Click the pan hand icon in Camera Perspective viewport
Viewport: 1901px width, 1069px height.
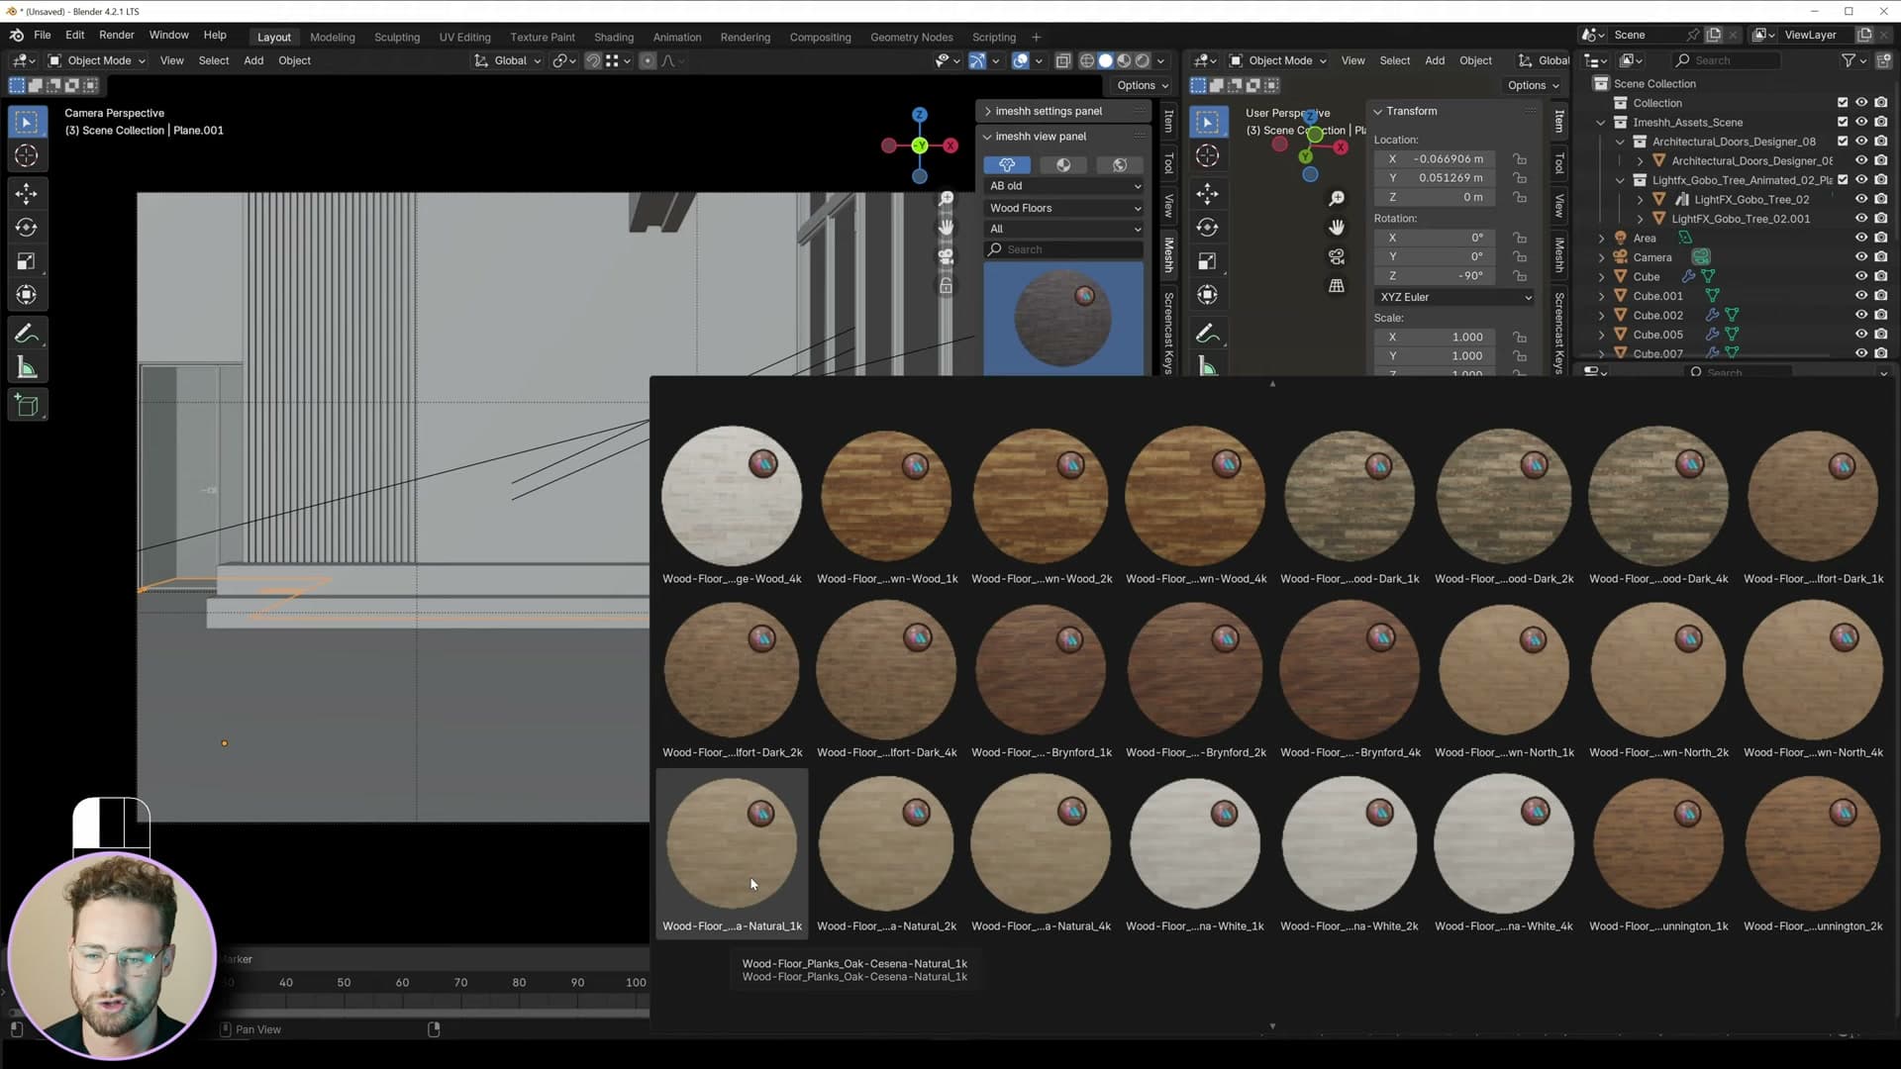[x=947, y=228]
